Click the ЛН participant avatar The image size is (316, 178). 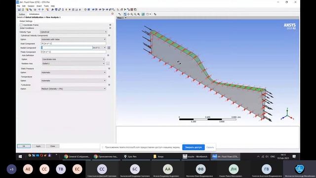234,169
